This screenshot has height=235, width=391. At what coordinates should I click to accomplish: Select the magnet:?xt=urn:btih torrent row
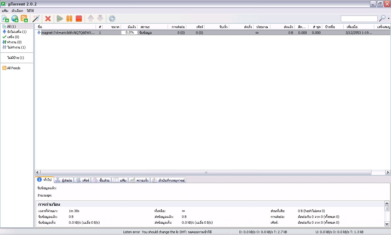pyautogui.click(x=213, y=33)
